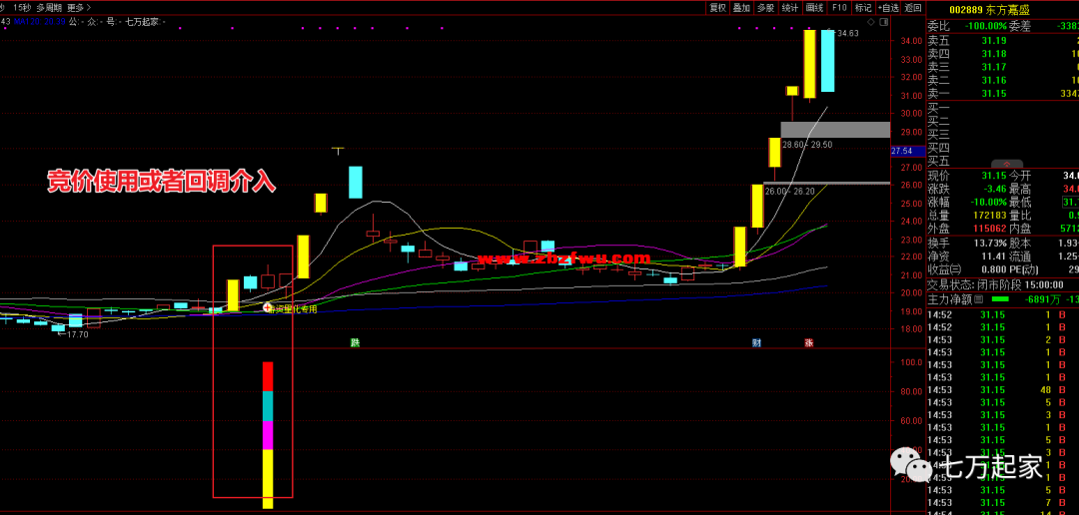Viewport: 1079px width, 515px height.
Task: Click the tall yellow candle peaking near 34.63
Action: pos(810,63)
